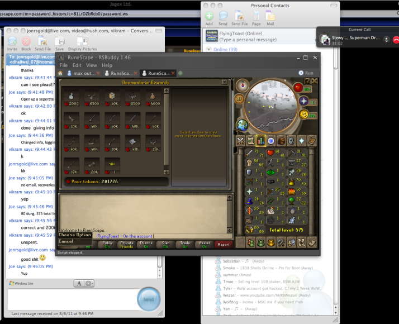Click the compass above the minimap

click(x=243, y=85)
